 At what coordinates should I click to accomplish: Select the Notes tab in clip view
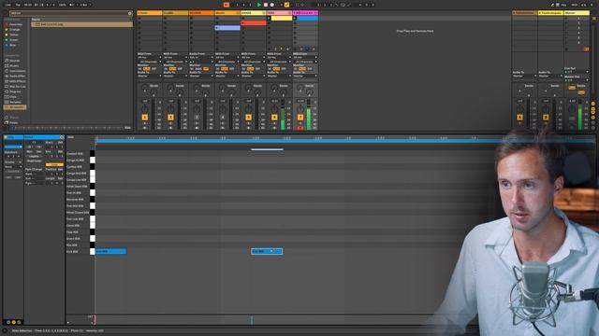click(44, 137)
